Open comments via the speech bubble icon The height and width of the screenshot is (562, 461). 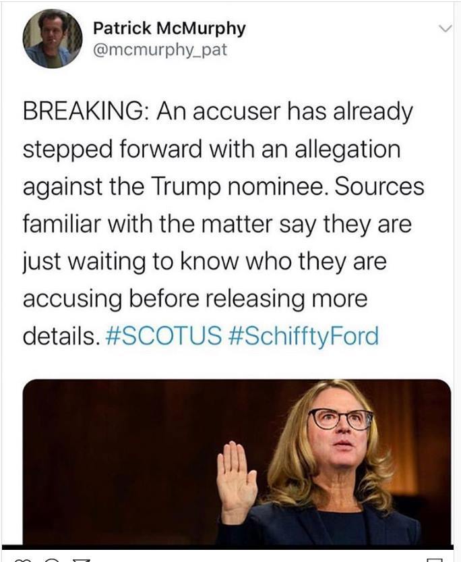pyautogui.click(x=51, y=560)
